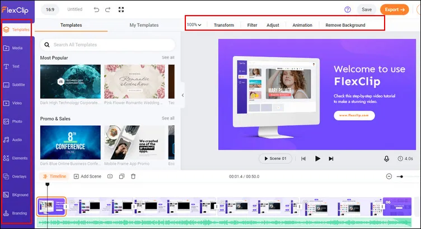Open the help question mark icon
The image size is (421, 229).
(x=348, y=9)
